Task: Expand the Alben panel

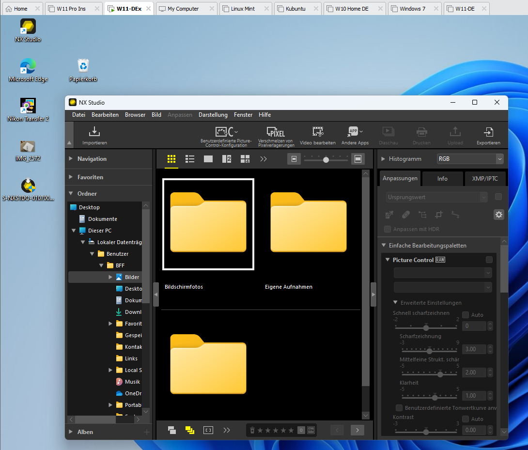Action: (71, 432)
